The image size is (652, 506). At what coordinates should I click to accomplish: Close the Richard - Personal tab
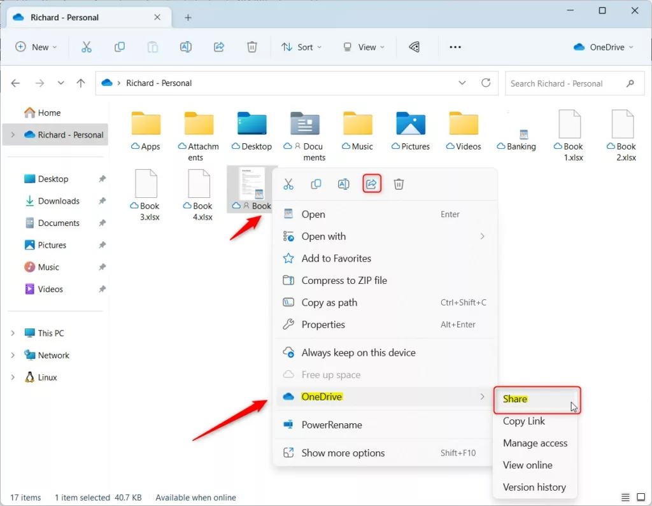pos(157,17)
